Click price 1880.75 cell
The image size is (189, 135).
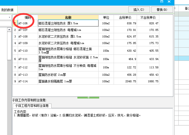pos(148,81)
